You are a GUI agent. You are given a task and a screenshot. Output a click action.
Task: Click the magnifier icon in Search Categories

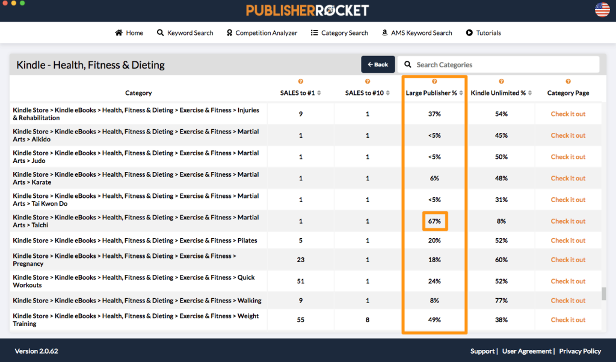click(x=408, y=64)
